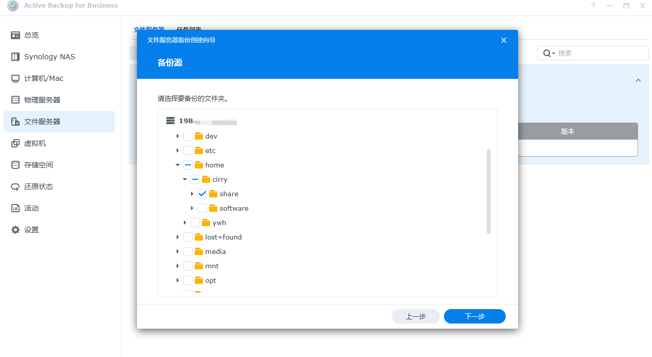This screenshot has width=652, height=357.
Task: Open the 设置 gear icon
Action: coord(15,230)
